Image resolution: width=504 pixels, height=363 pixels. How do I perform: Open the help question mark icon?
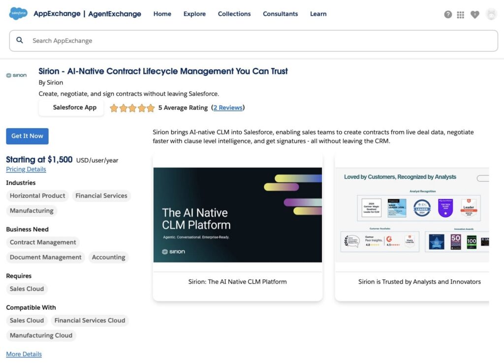click(448, 14)
